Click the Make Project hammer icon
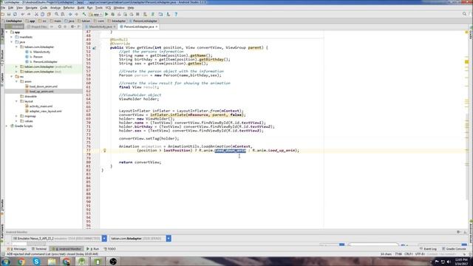 coord(84,14)
